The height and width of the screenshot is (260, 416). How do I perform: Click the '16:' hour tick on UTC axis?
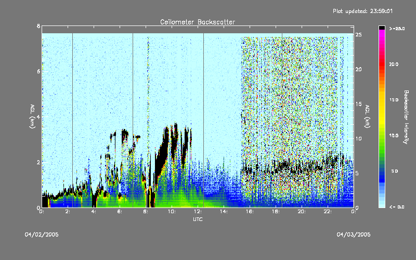[250, 212]
